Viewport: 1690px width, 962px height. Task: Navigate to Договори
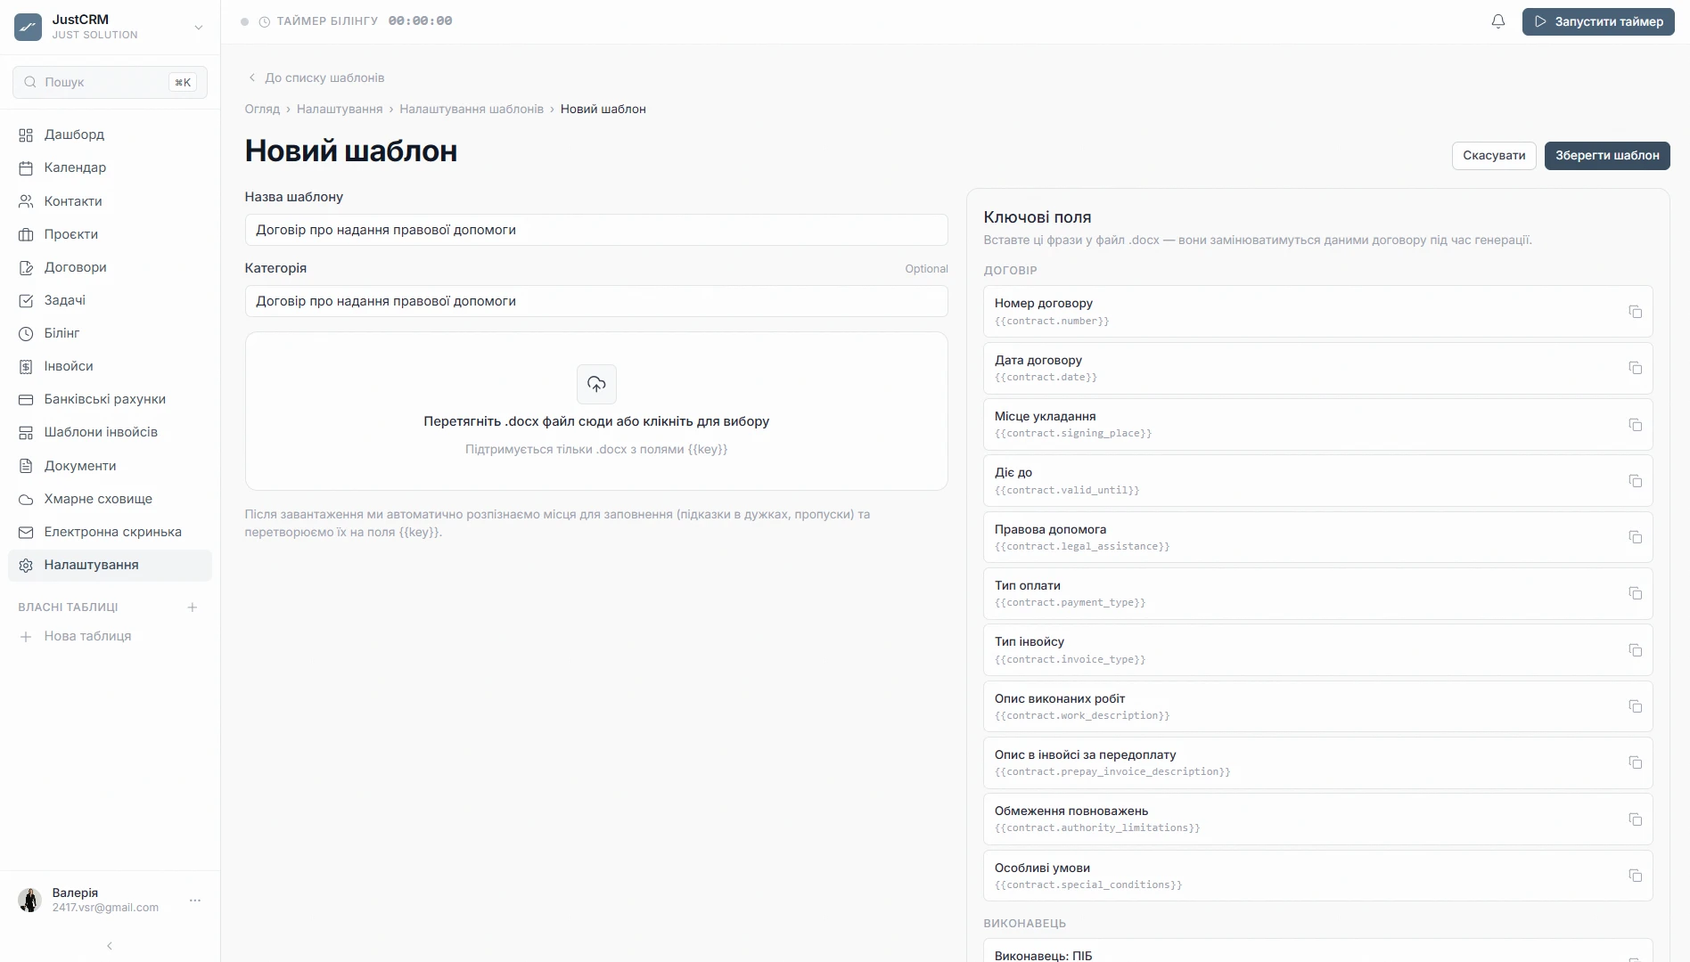[110, 267]
